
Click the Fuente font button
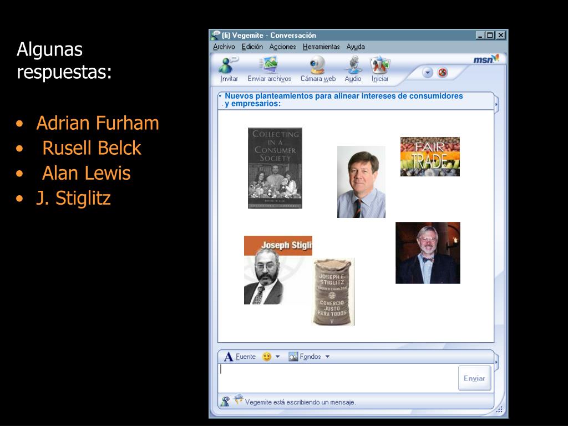[x=240, y=357]
